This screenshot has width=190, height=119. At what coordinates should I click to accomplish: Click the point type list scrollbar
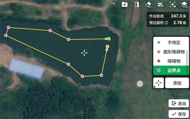(x=187, y=58)
